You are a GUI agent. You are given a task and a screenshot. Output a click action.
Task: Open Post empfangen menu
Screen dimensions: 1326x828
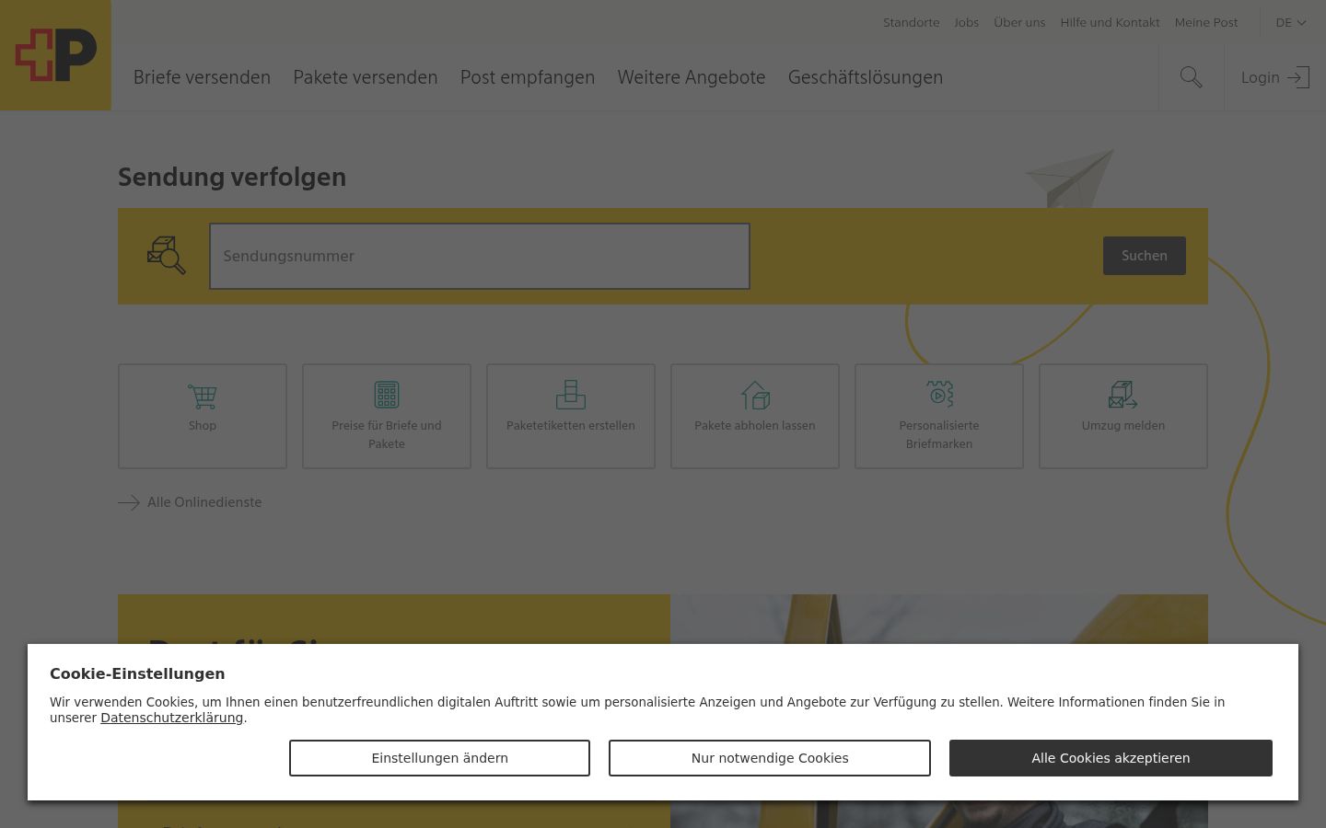(x=528, y=77)
